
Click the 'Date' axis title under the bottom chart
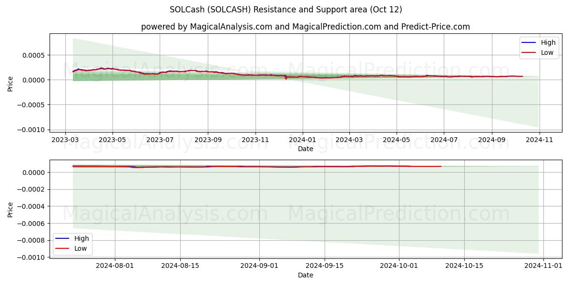coord(306,275)
